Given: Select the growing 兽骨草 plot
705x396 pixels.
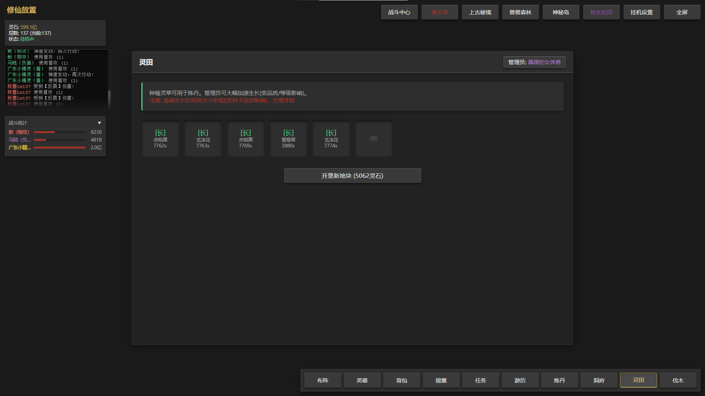Looking at the screenshot, I should (288, 138).
